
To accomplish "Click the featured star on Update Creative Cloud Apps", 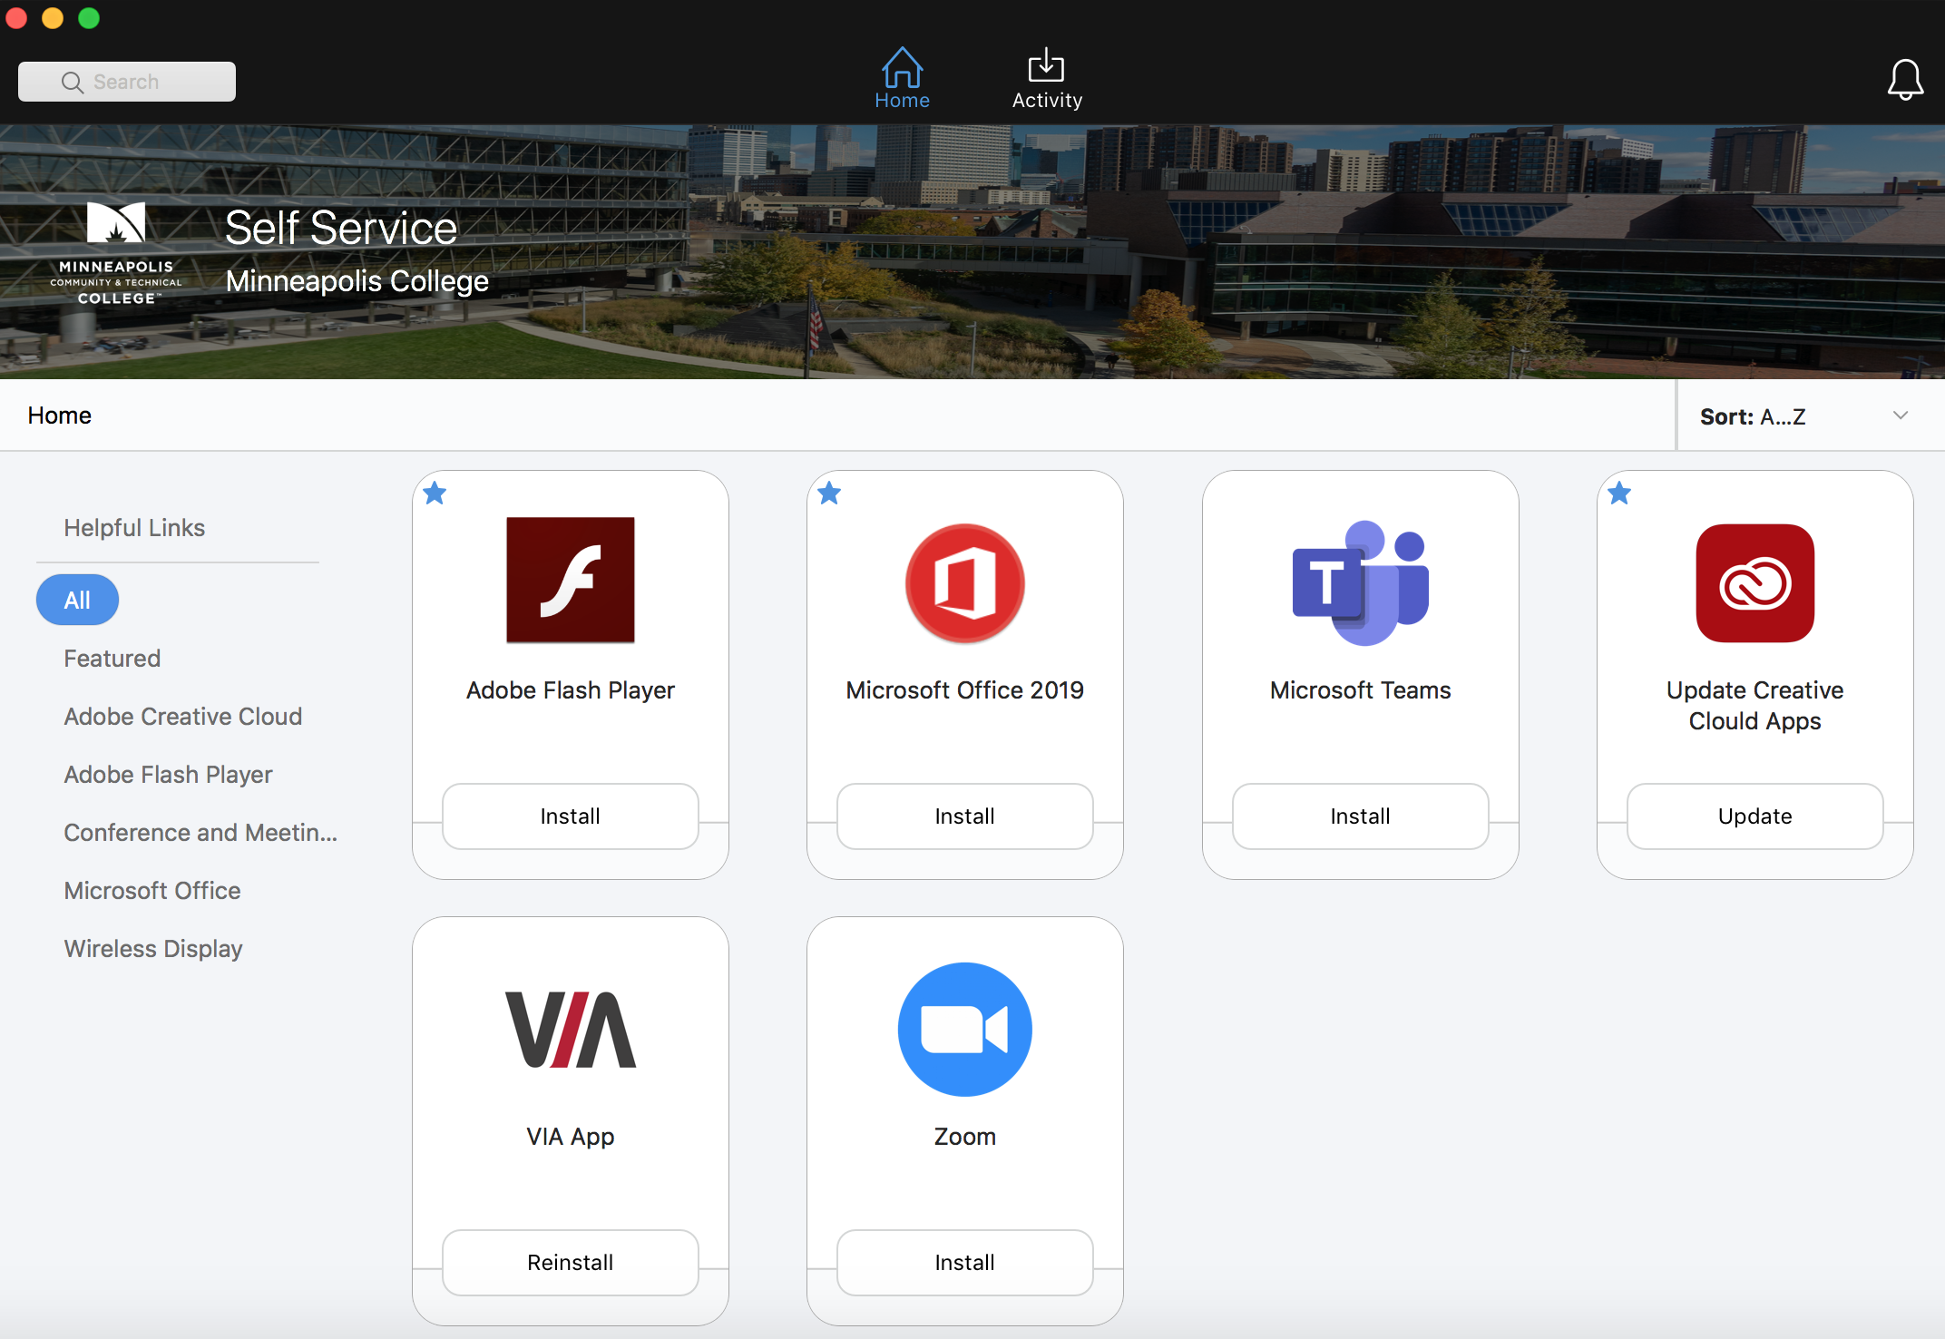I will coord(1619,494).
